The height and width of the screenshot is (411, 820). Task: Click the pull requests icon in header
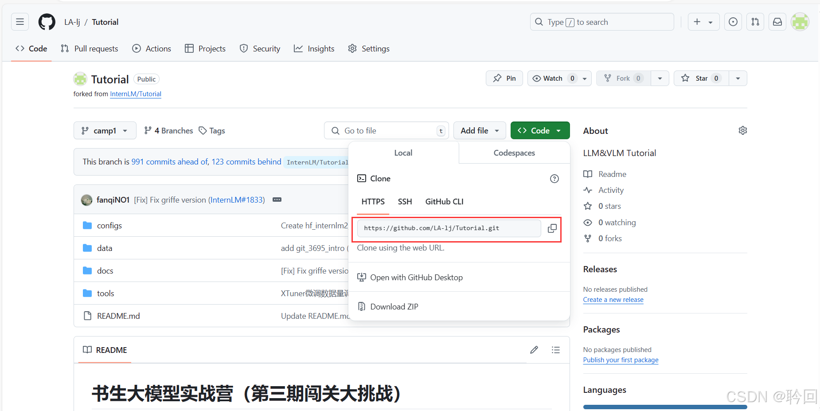[755, 21]
